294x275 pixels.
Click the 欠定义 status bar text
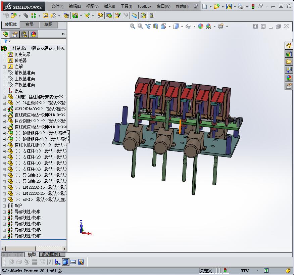(x=206, y=271)
